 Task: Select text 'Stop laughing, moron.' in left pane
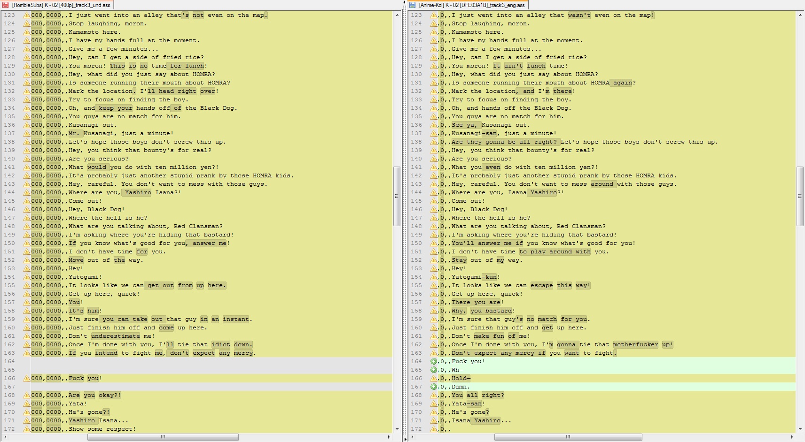click(x=108, y=23)
